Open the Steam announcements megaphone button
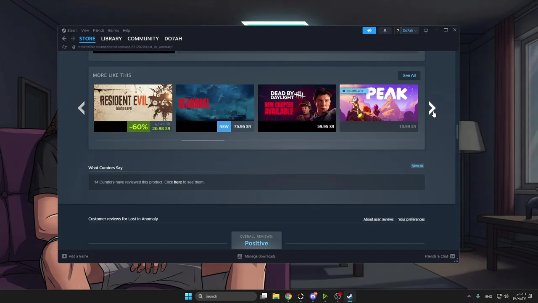Viewport: 538px width, 303px height. pos(369,30)
